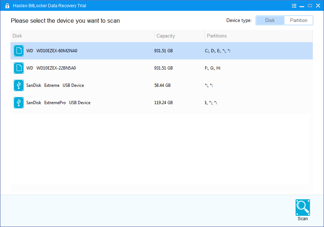Click partitions F:, G:, H:

pos(213,68)
